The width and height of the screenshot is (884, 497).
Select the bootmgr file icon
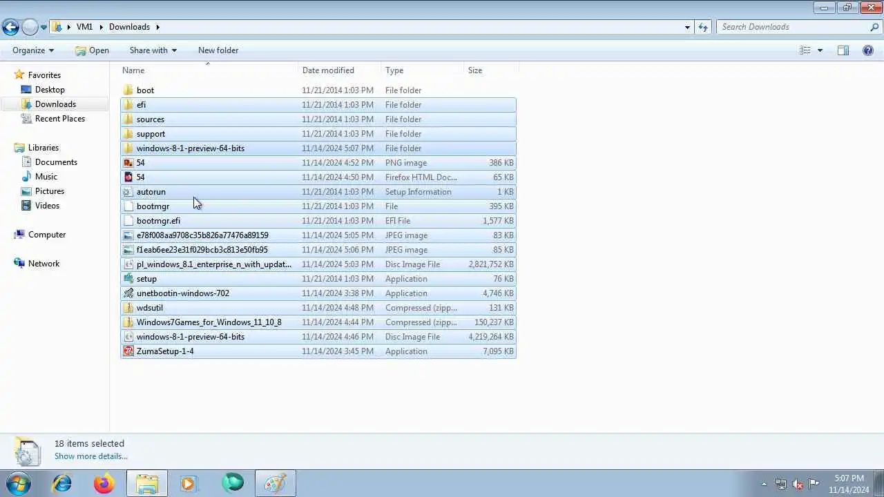(128, 206)
